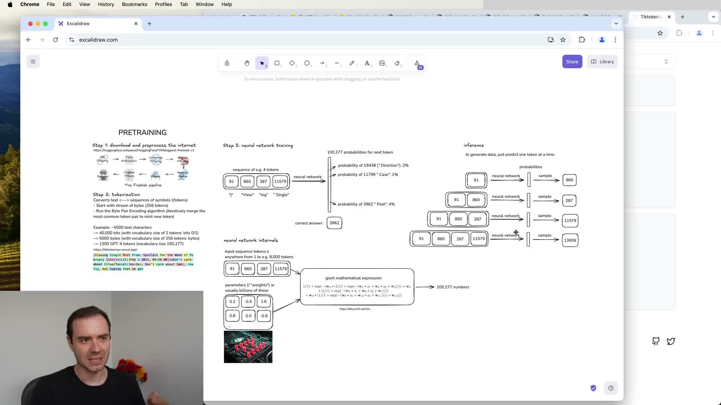
Task: Click the help question mark button
Action: (611, 388)
